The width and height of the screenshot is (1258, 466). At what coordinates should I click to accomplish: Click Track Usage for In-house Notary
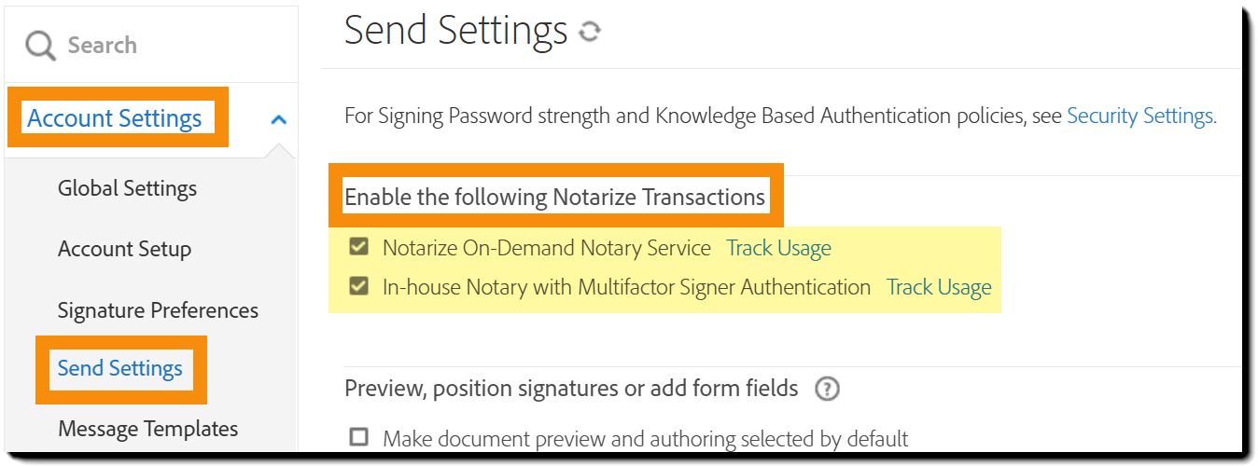coord(939,287)
